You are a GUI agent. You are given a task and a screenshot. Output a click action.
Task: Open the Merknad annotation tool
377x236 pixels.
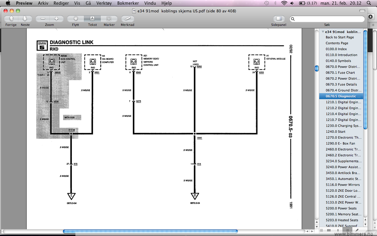(128, 19)
